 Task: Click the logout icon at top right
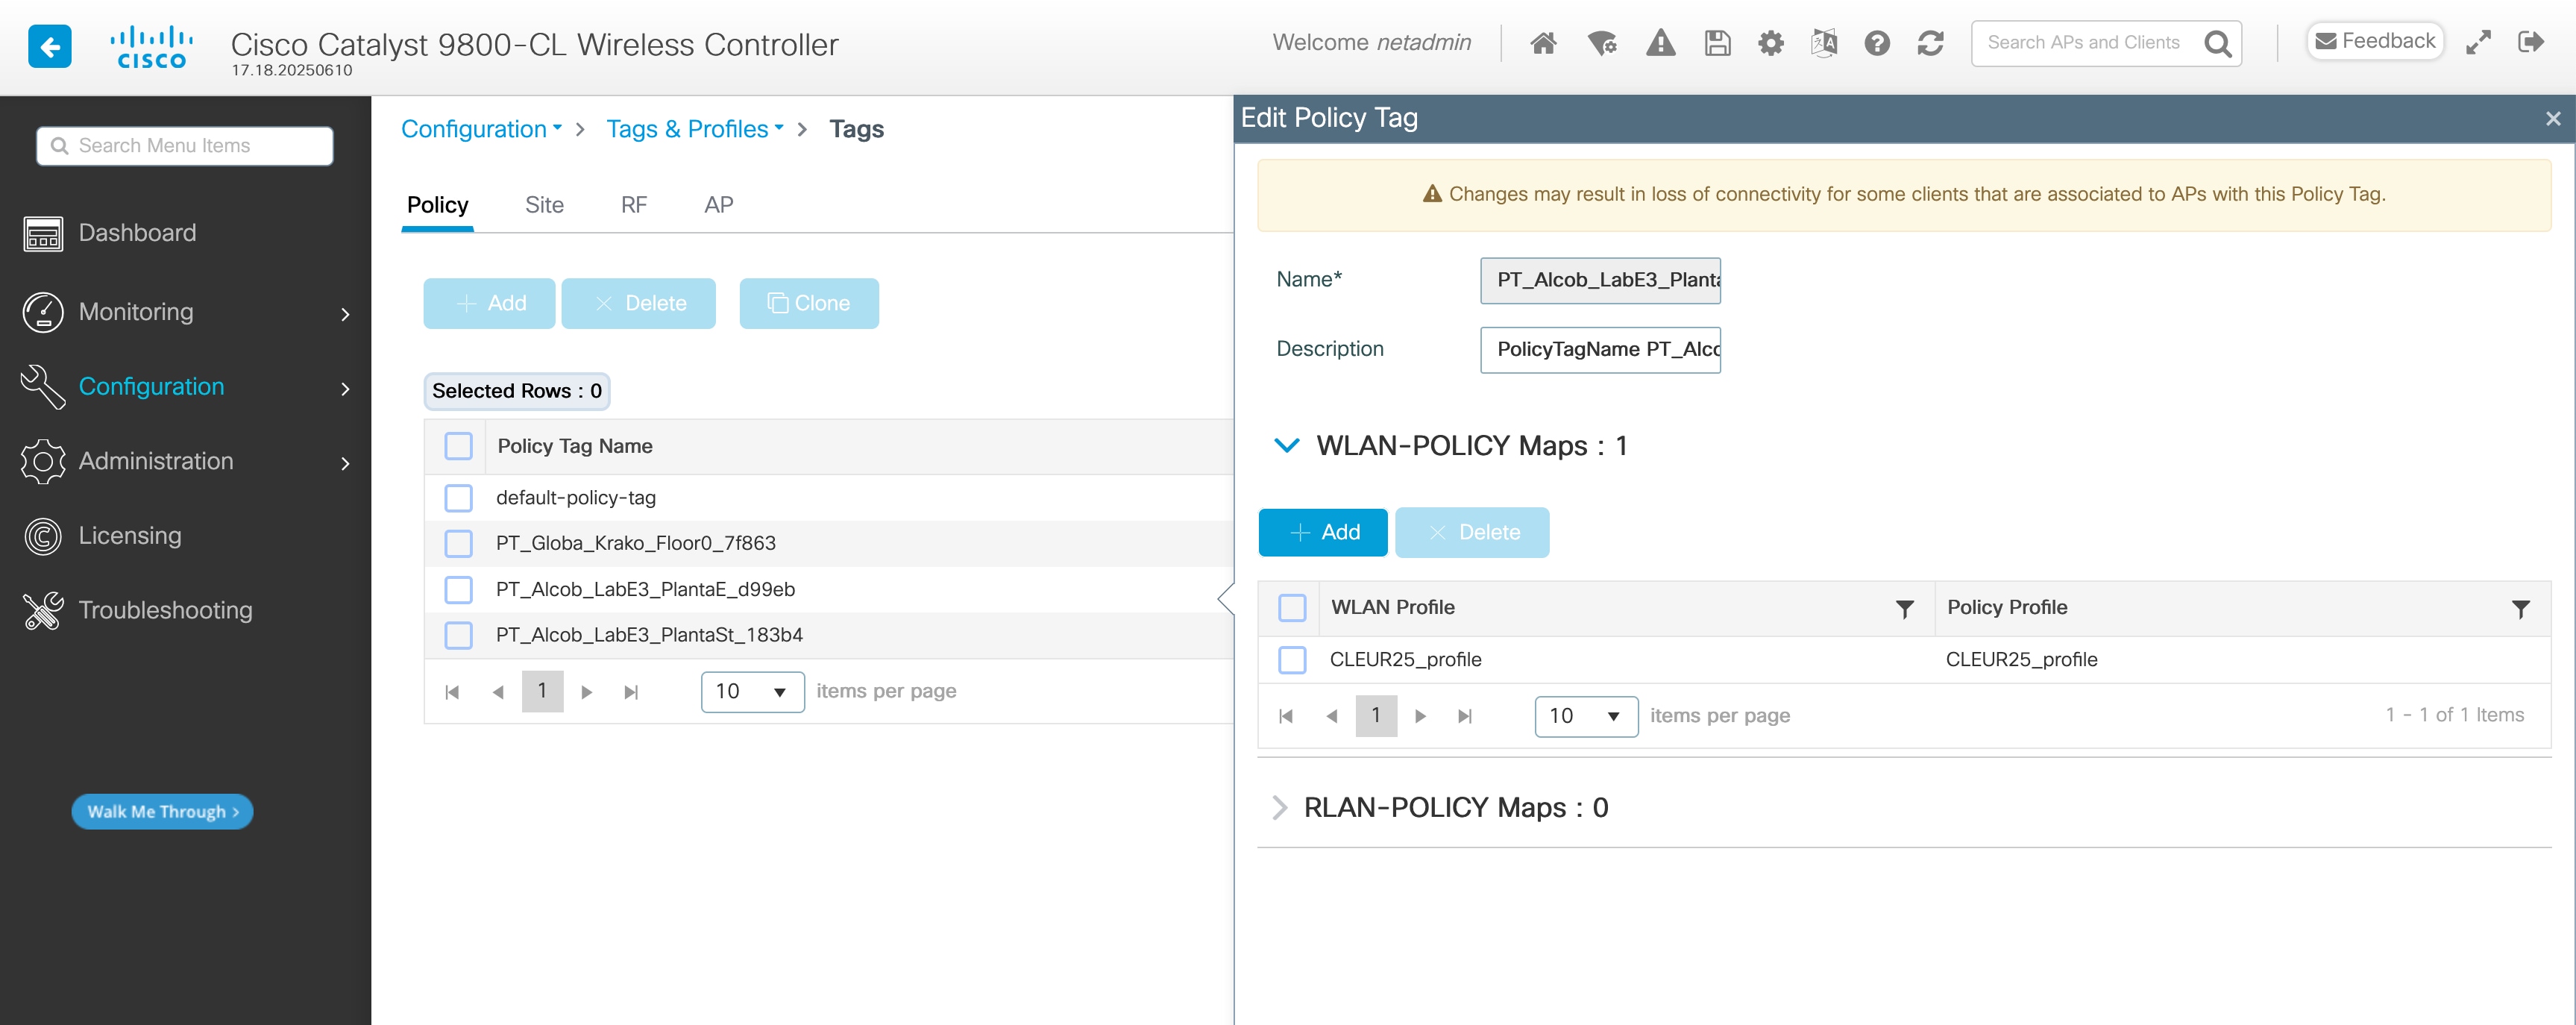(x=2530, y=42)
